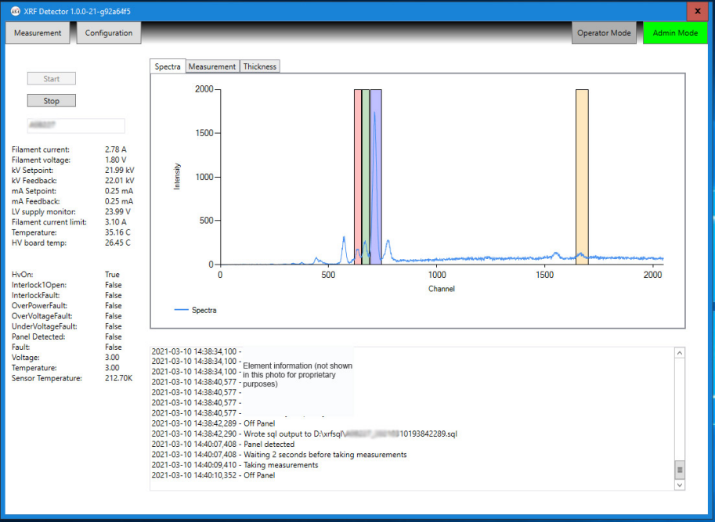This screenshot has width=715, height=522.
Task: Switch to Admin Mode
Action: point(675,33)
